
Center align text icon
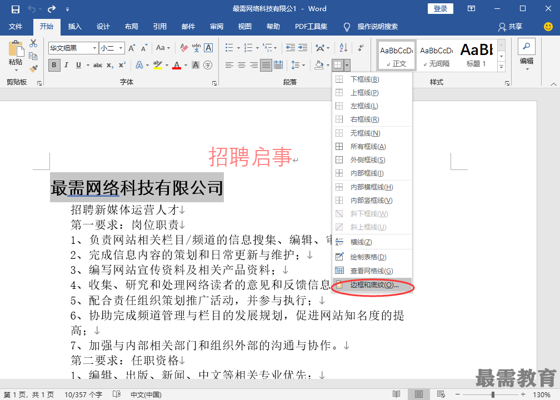(242, 65)
